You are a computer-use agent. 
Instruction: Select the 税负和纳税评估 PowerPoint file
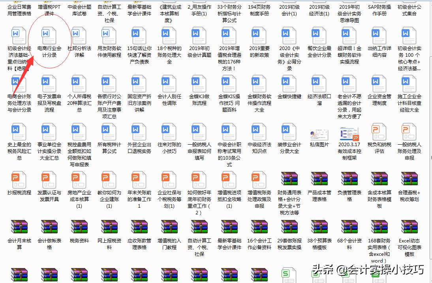click(378, 132)
